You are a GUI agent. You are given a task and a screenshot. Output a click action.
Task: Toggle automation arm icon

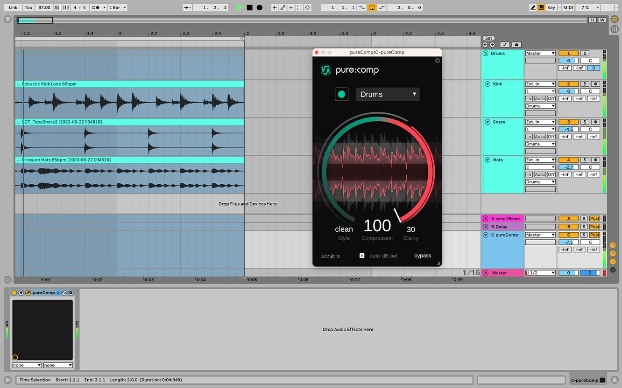tap(283, 7)
